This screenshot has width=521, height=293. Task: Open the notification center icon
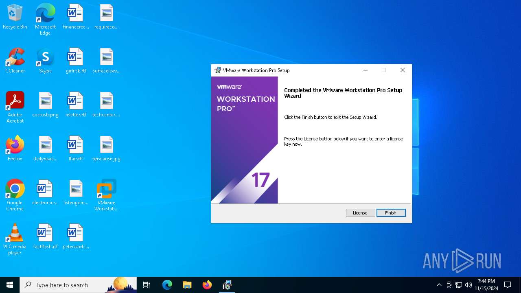(x=508, y=285)
